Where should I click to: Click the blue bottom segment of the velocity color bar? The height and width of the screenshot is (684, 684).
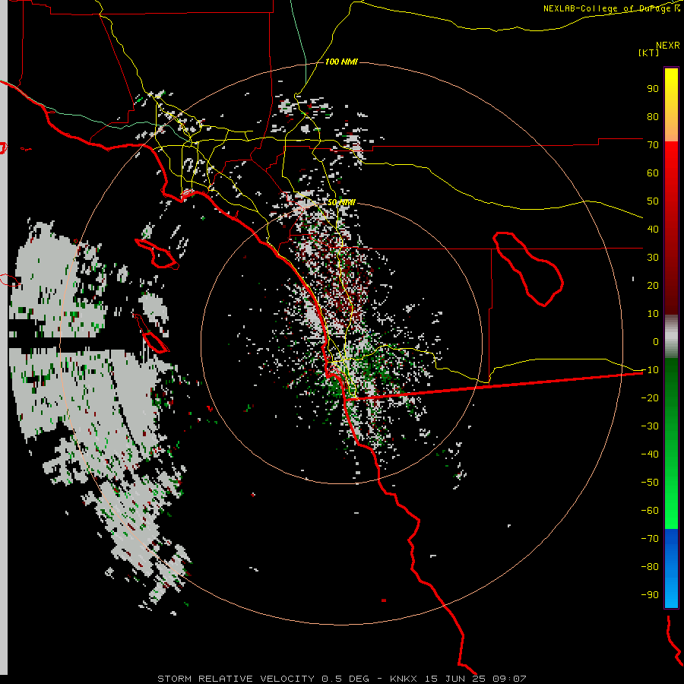click(671, 568)
